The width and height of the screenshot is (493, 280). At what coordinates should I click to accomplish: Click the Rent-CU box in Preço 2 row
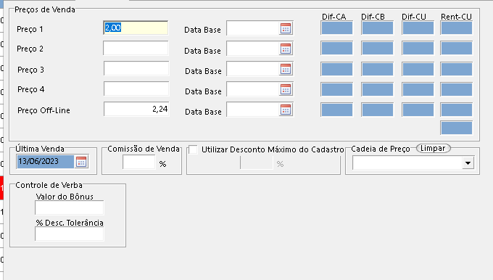[457, 49]
